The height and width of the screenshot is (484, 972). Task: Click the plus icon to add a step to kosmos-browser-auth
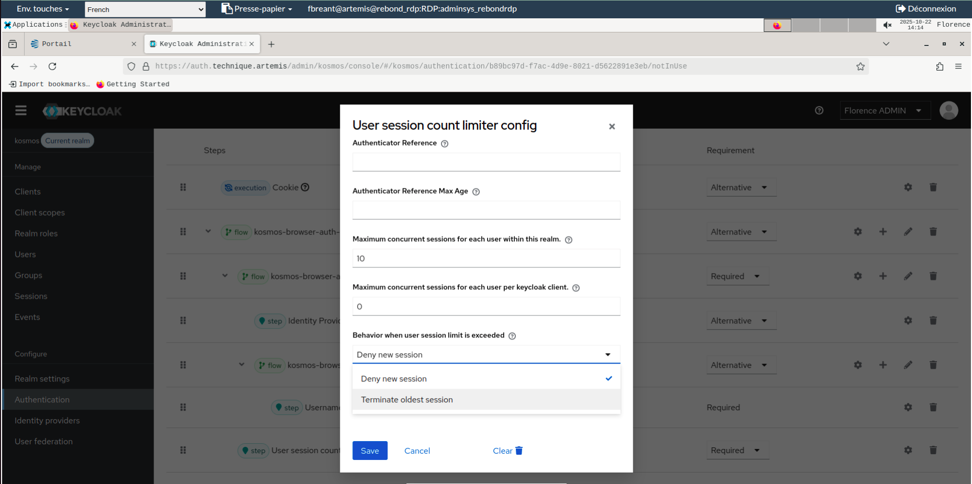[883, 231]
